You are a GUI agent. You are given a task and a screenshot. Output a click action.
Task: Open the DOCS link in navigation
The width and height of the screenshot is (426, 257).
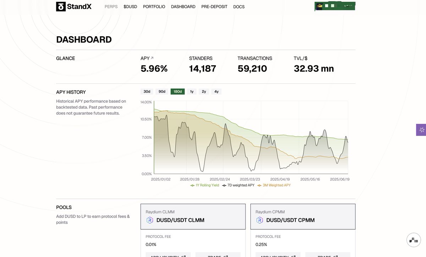click(x=239, y=7)
